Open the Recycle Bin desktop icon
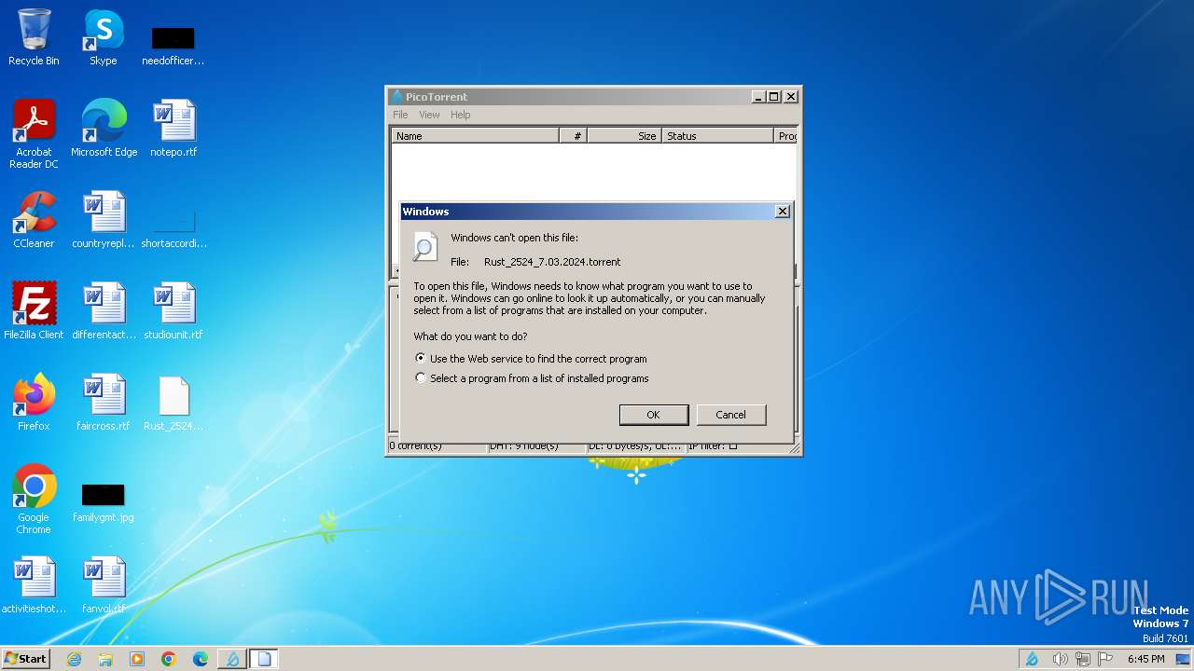This screenshot has height=671, width=1194. tap(34, 37)
